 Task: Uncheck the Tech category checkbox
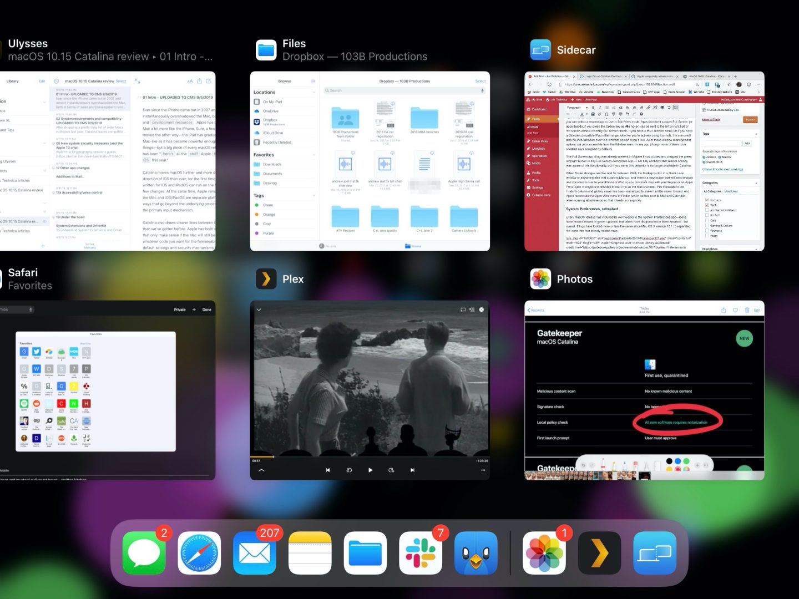coord(706,205)
